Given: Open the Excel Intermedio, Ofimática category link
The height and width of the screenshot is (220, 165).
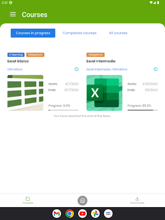Looking at the screenshot, I should [x=107, y=69].
